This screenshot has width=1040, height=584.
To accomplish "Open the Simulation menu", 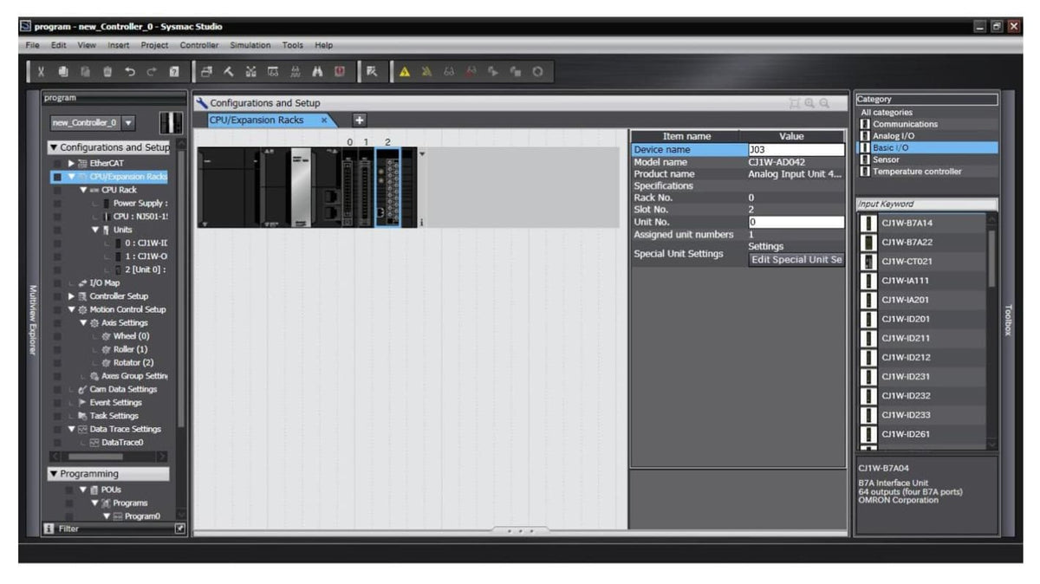I will tap(250, 45).
